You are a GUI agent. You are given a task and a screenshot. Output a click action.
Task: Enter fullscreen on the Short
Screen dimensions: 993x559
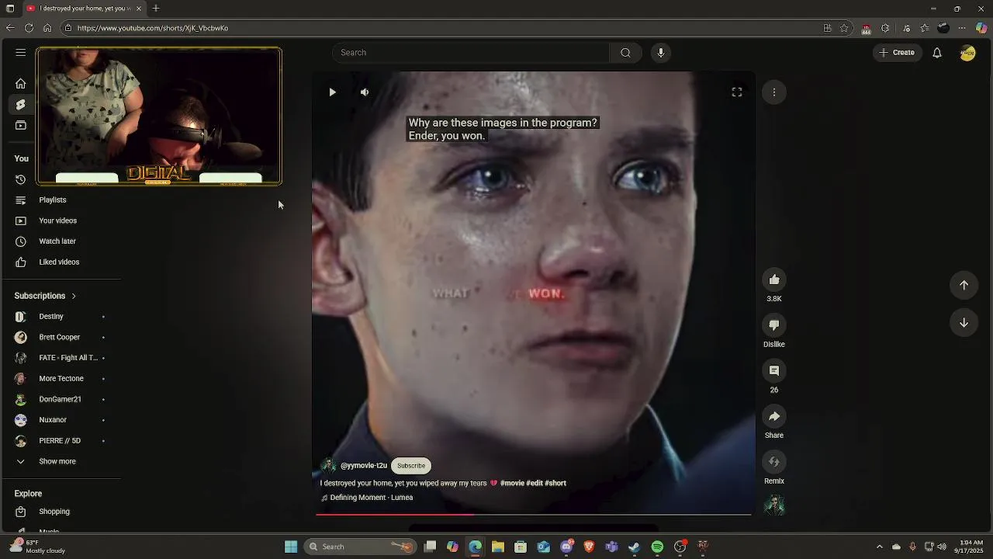pyautogui.click(x=737, y=92)
